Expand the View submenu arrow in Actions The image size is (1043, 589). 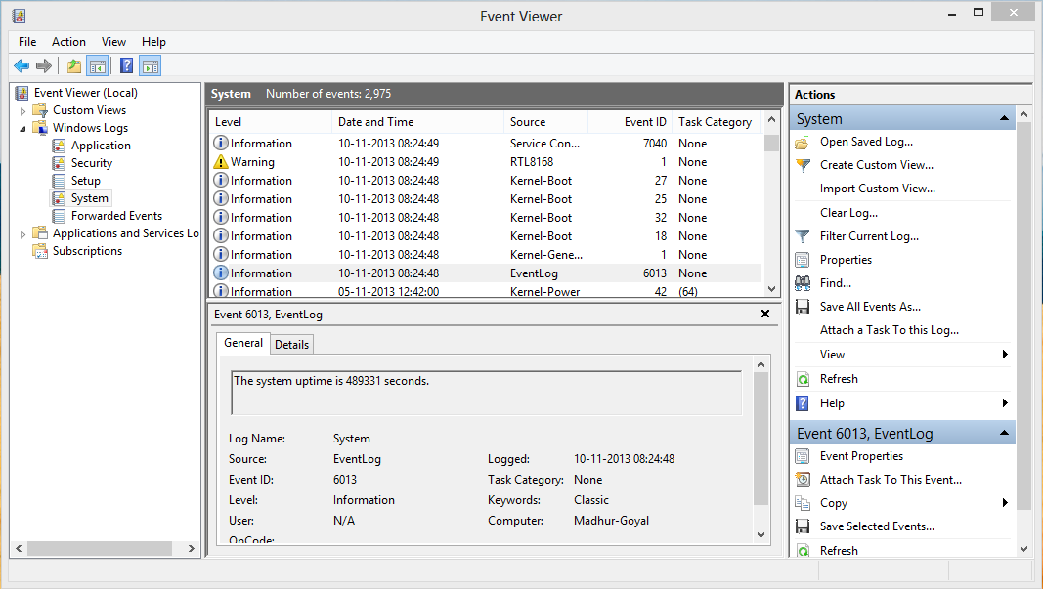click(x=1005, y=355)
